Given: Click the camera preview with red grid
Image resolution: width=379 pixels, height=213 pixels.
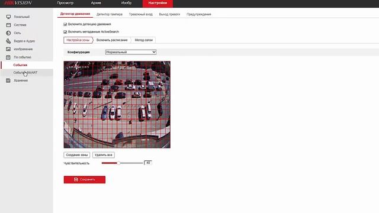Looking at the screenshot, I should pyautogui.click(x=117, y=105).
